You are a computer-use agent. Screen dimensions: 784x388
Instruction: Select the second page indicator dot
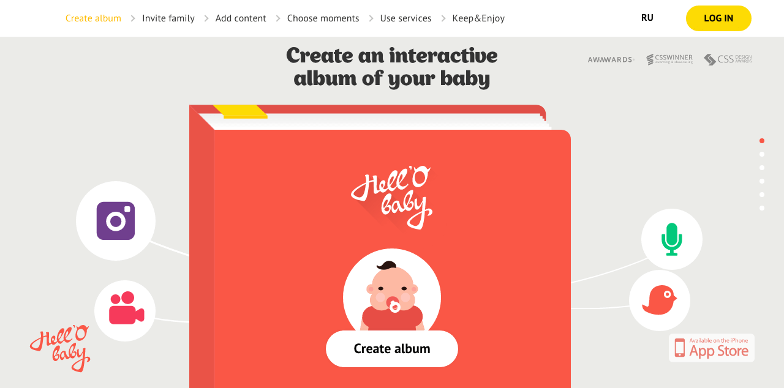[x=762, y=154]
